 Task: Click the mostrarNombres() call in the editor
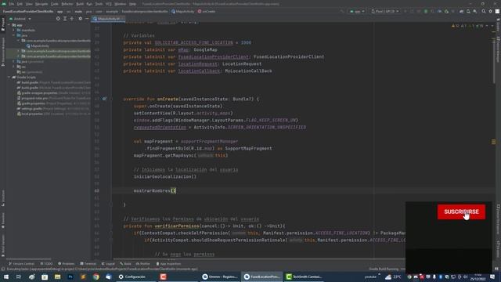click(155, 190)
